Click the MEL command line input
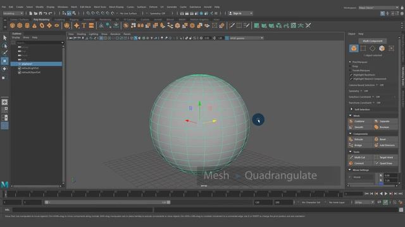Screen dimensions: 405x227 point(83,210)
